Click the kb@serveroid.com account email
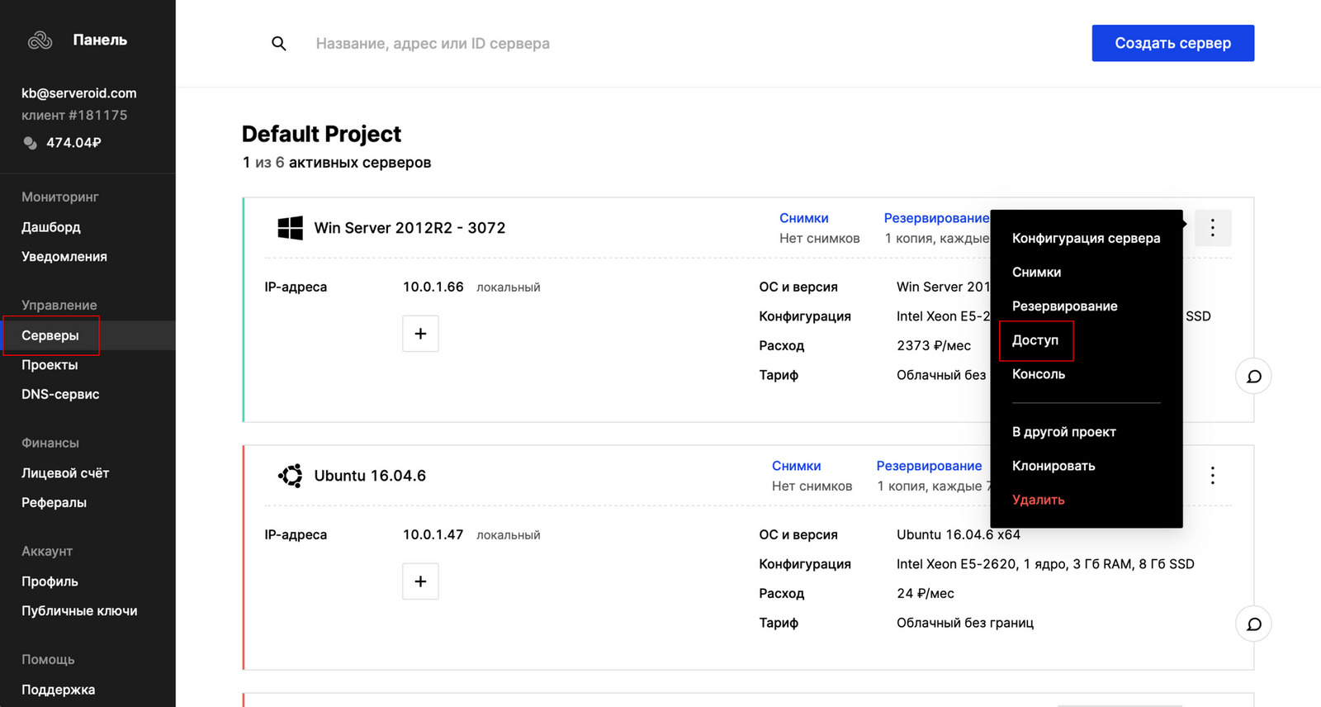This screenshot has height=707, width=1321. (79, 93)
